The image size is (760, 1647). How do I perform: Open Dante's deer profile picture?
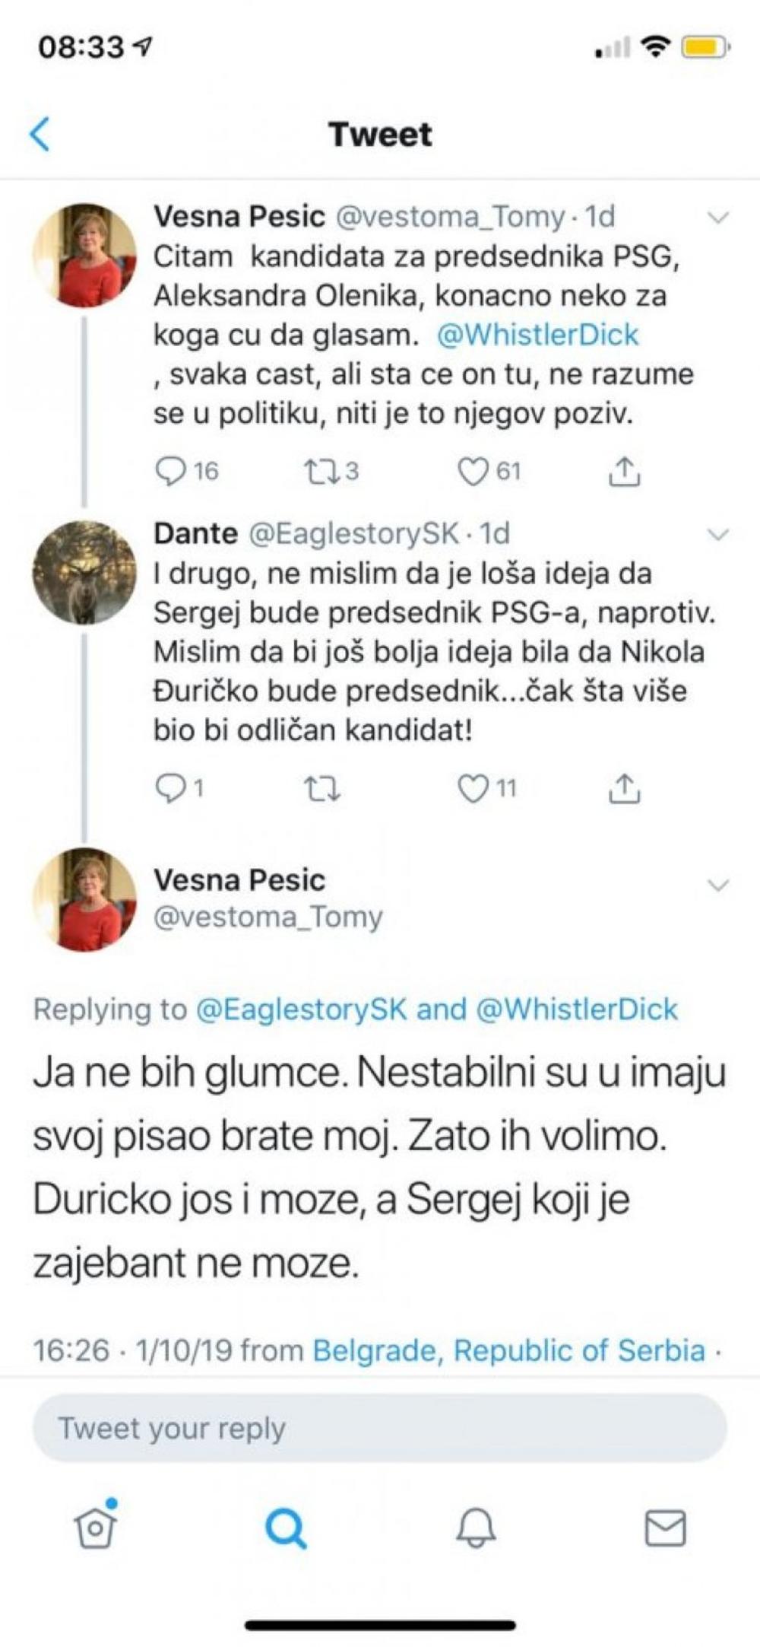[x=84, y=572]
